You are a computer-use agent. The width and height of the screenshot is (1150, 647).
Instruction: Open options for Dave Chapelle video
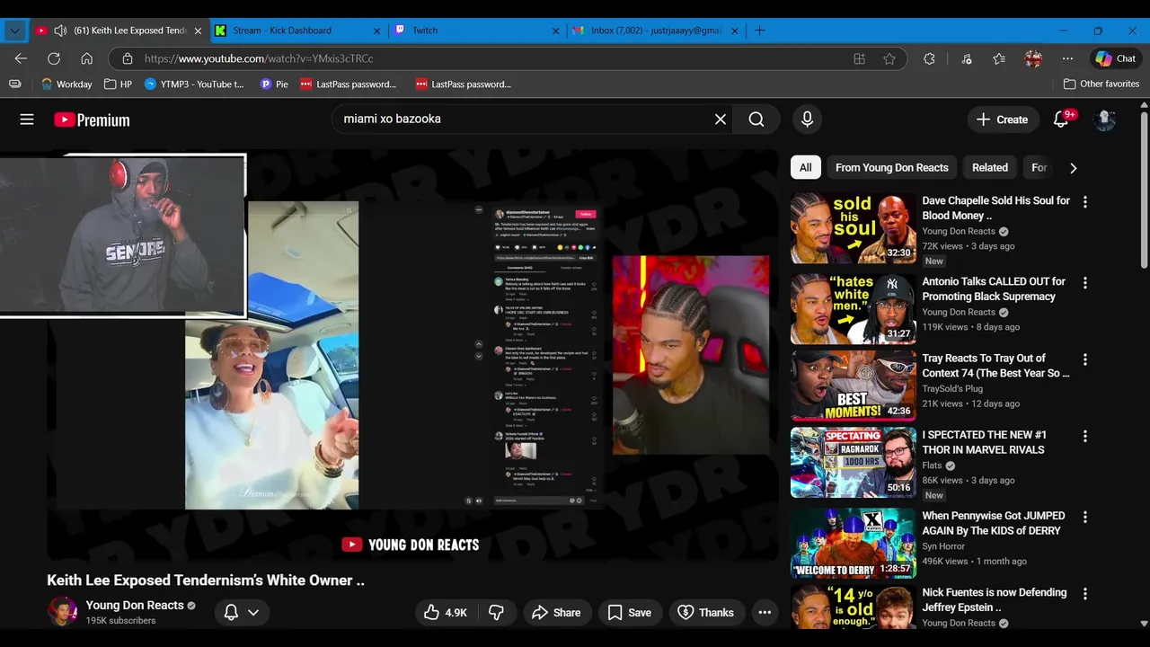click(1084, 202)
